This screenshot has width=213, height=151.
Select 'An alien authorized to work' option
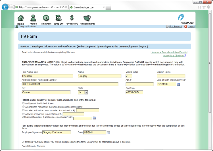click(23, 110)
